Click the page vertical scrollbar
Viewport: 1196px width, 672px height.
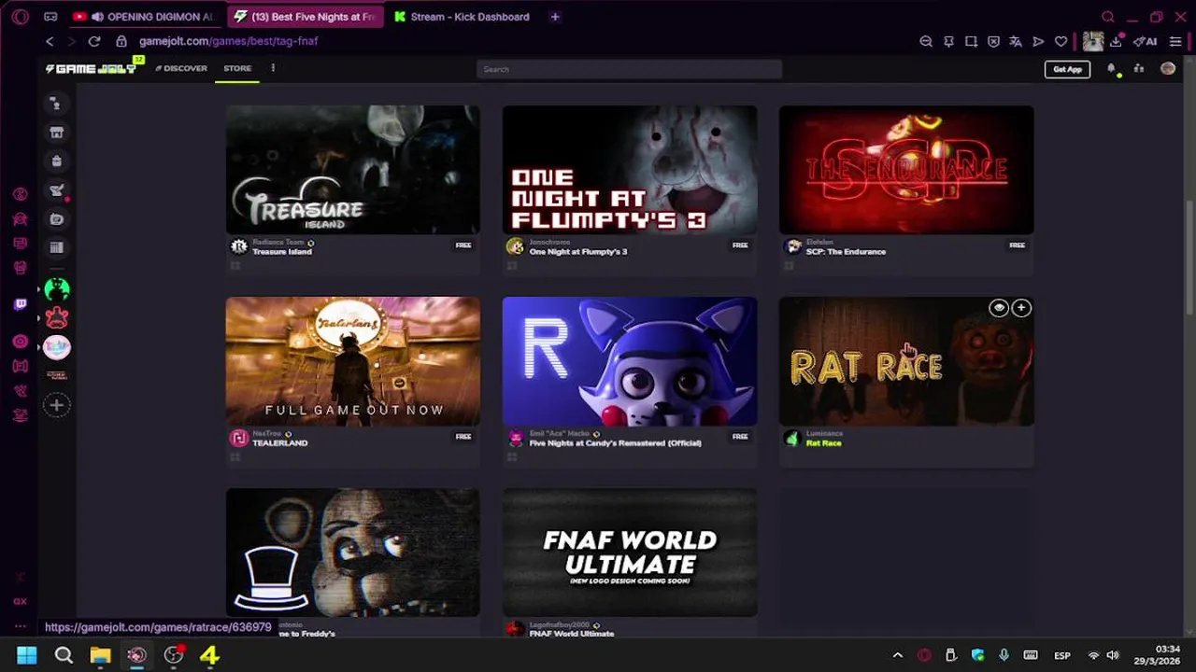(x=1190, y=259)
